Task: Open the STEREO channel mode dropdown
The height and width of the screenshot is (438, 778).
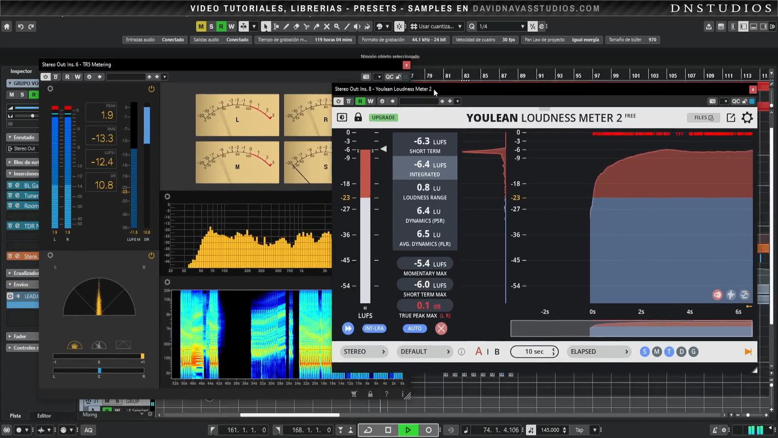Action: tap(364, 351)
